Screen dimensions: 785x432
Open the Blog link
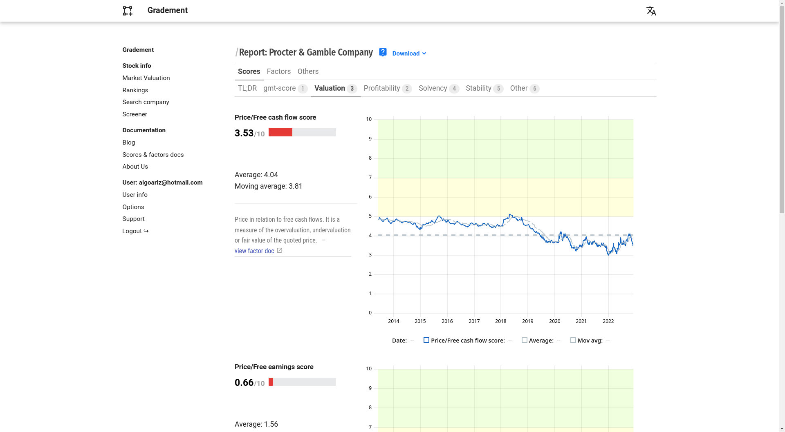click(128, 143)
